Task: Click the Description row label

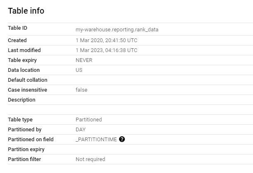Action: [x=21, y=100]
